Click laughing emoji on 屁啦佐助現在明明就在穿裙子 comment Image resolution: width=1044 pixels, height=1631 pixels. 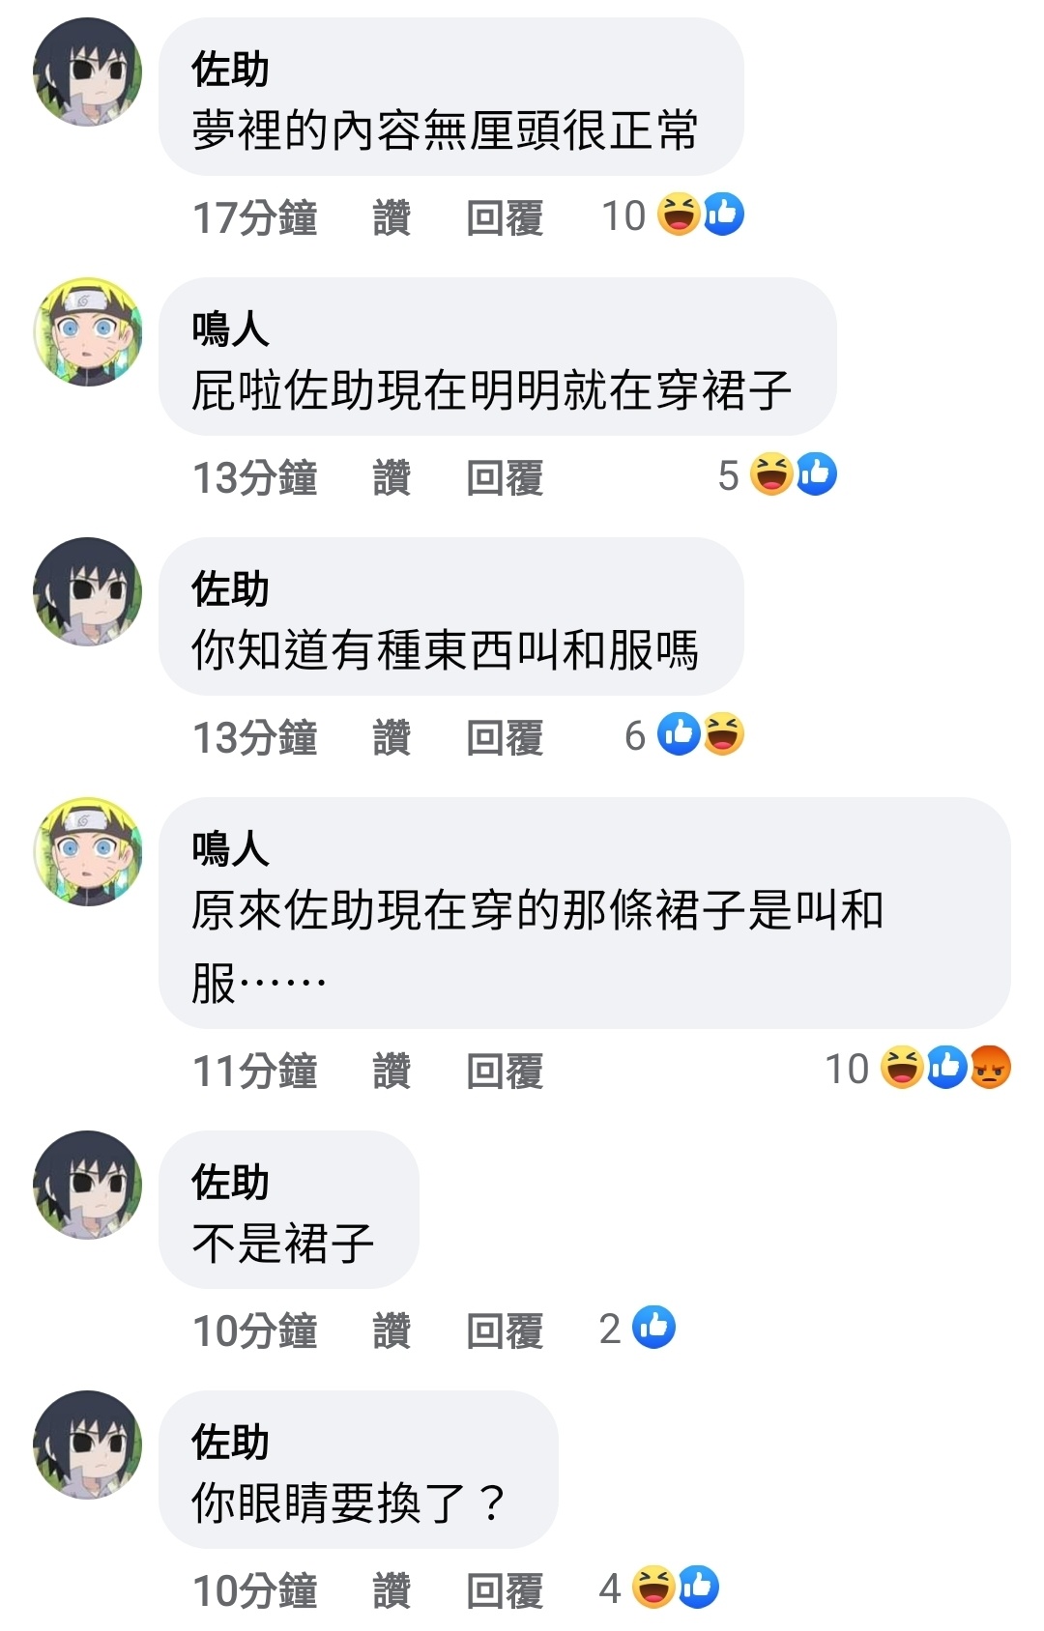(x=772, y=474)
